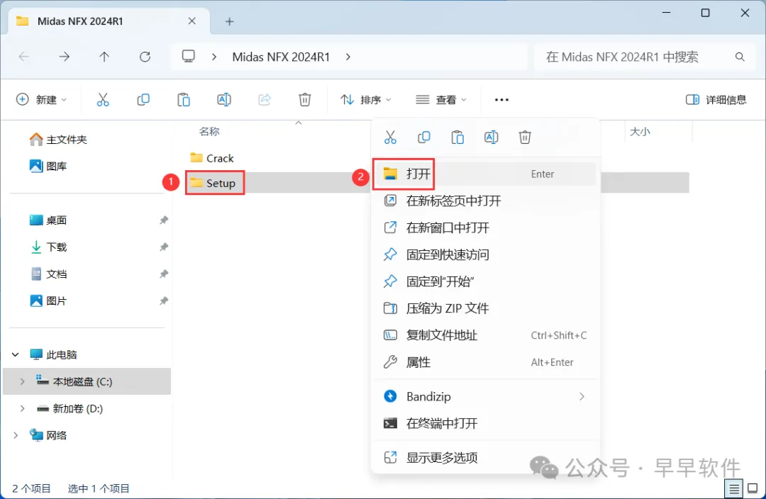Click the pin icon next to 文档
Viewport: 766px width, 499px height.
click(x=164, y=274)
